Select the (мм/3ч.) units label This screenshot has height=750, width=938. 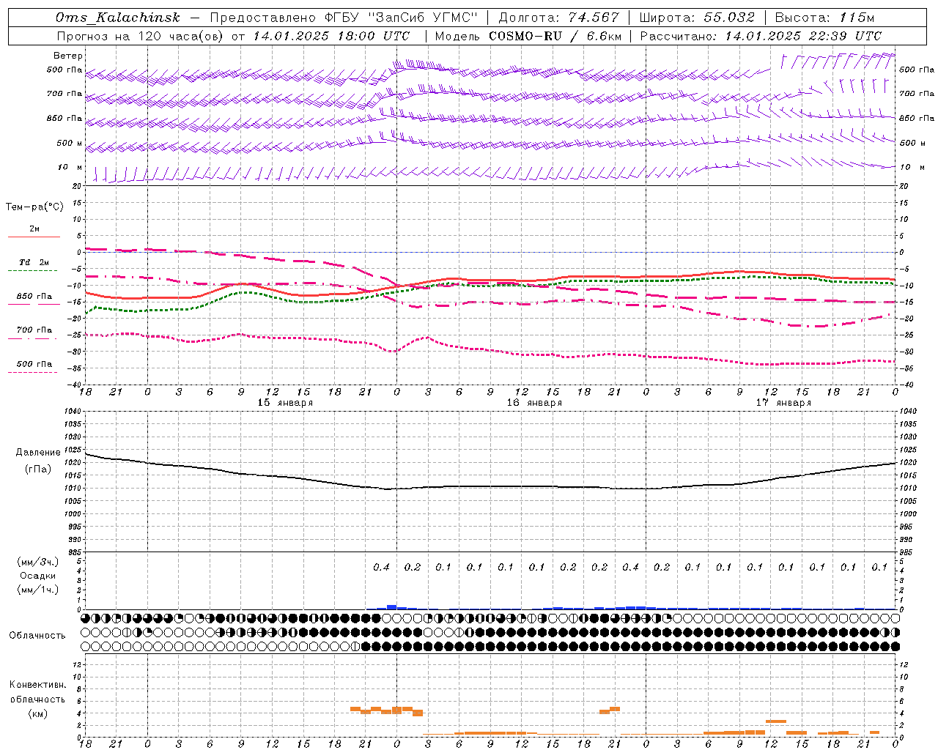pyautogui.click(x=37, y=562)
